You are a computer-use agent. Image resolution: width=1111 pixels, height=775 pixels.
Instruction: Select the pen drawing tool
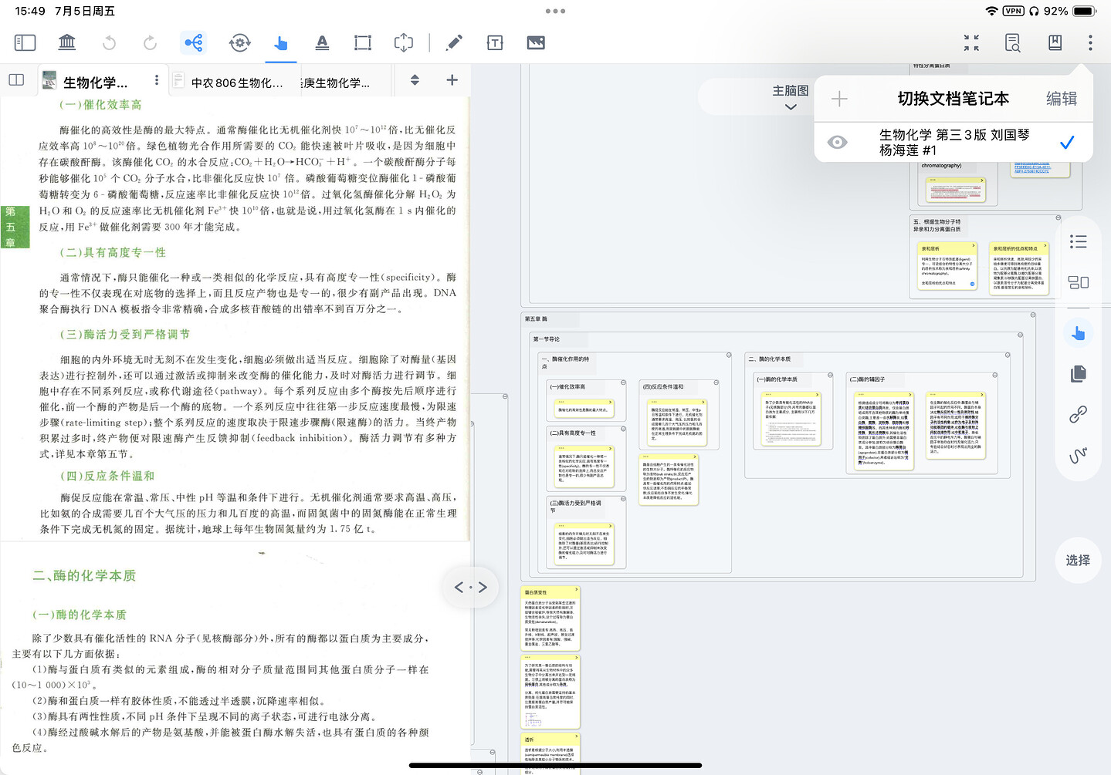tap(454, 42)
